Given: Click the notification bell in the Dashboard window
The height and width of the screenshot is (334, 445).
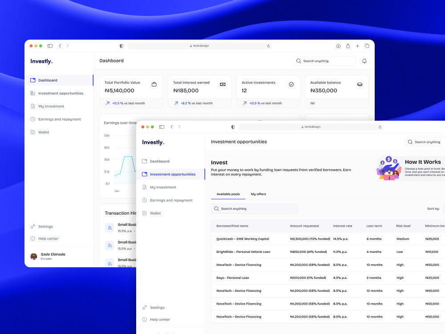Looking at the screenshot, I should [x=364, y=61].
